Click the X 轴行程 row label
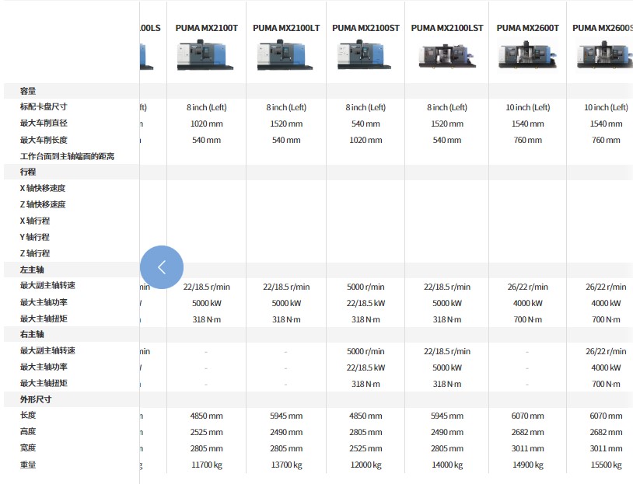 coord(35,221)
